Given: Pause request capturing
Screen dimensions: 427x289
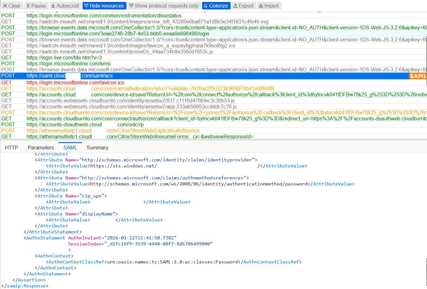Looking at the screenshot, I should click(36, 6).
